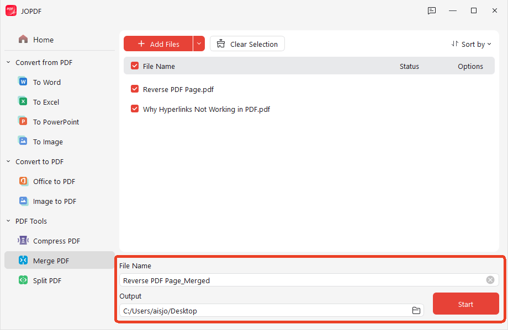Open Merge PDF in the sidebar
The width and height of the screenshot is (508, 330).
[60, 260]
